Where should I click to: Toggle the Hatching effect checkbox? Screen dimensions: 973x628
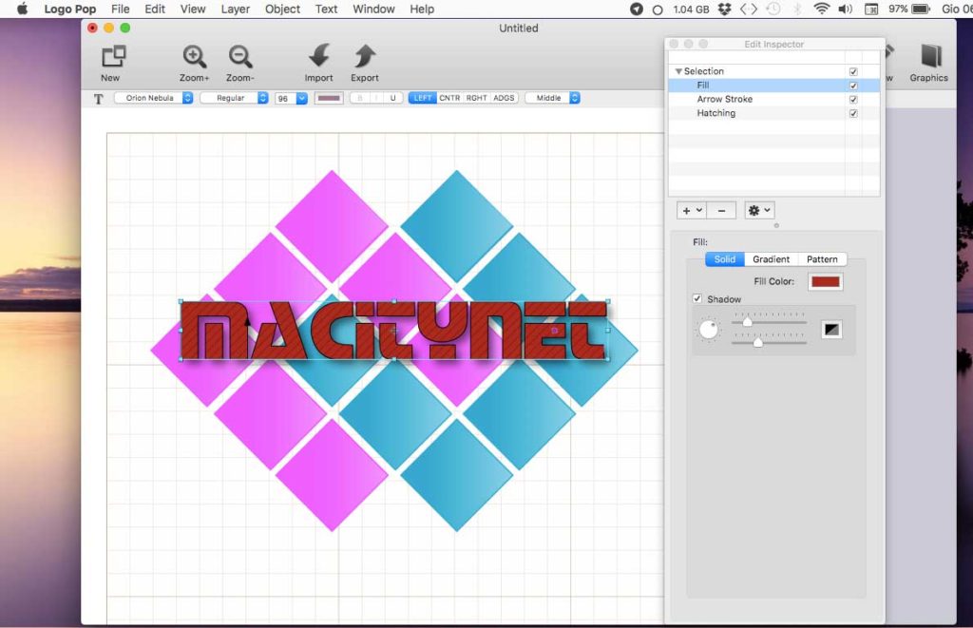point(853,114)
